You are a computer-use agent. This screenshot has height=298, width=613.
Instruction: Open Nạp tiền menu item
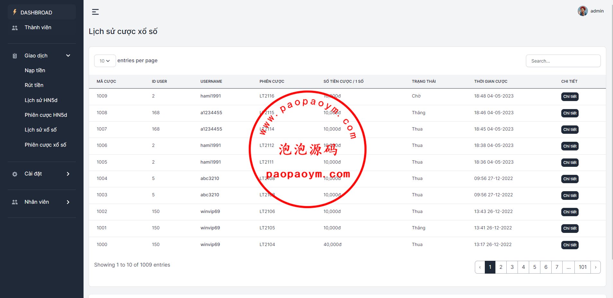(x=35, y=71)
